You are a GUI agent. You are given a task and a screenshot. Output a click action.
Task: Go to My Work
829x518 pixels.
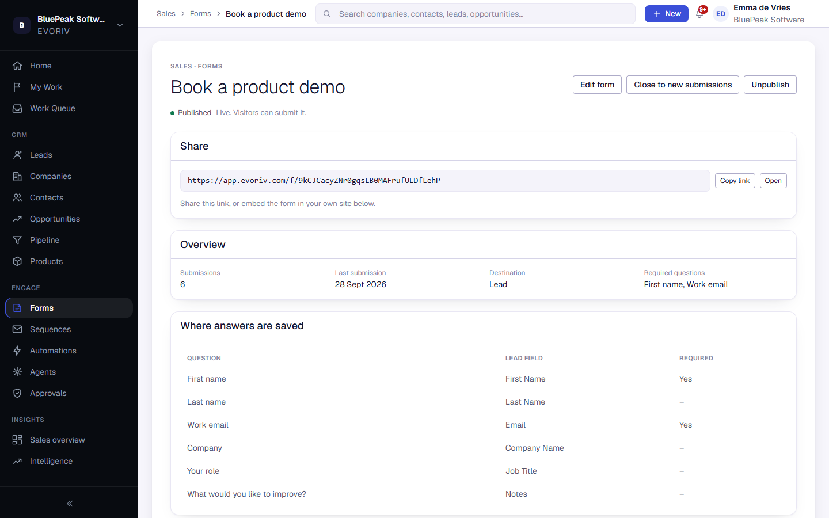(x=69, y=87)
